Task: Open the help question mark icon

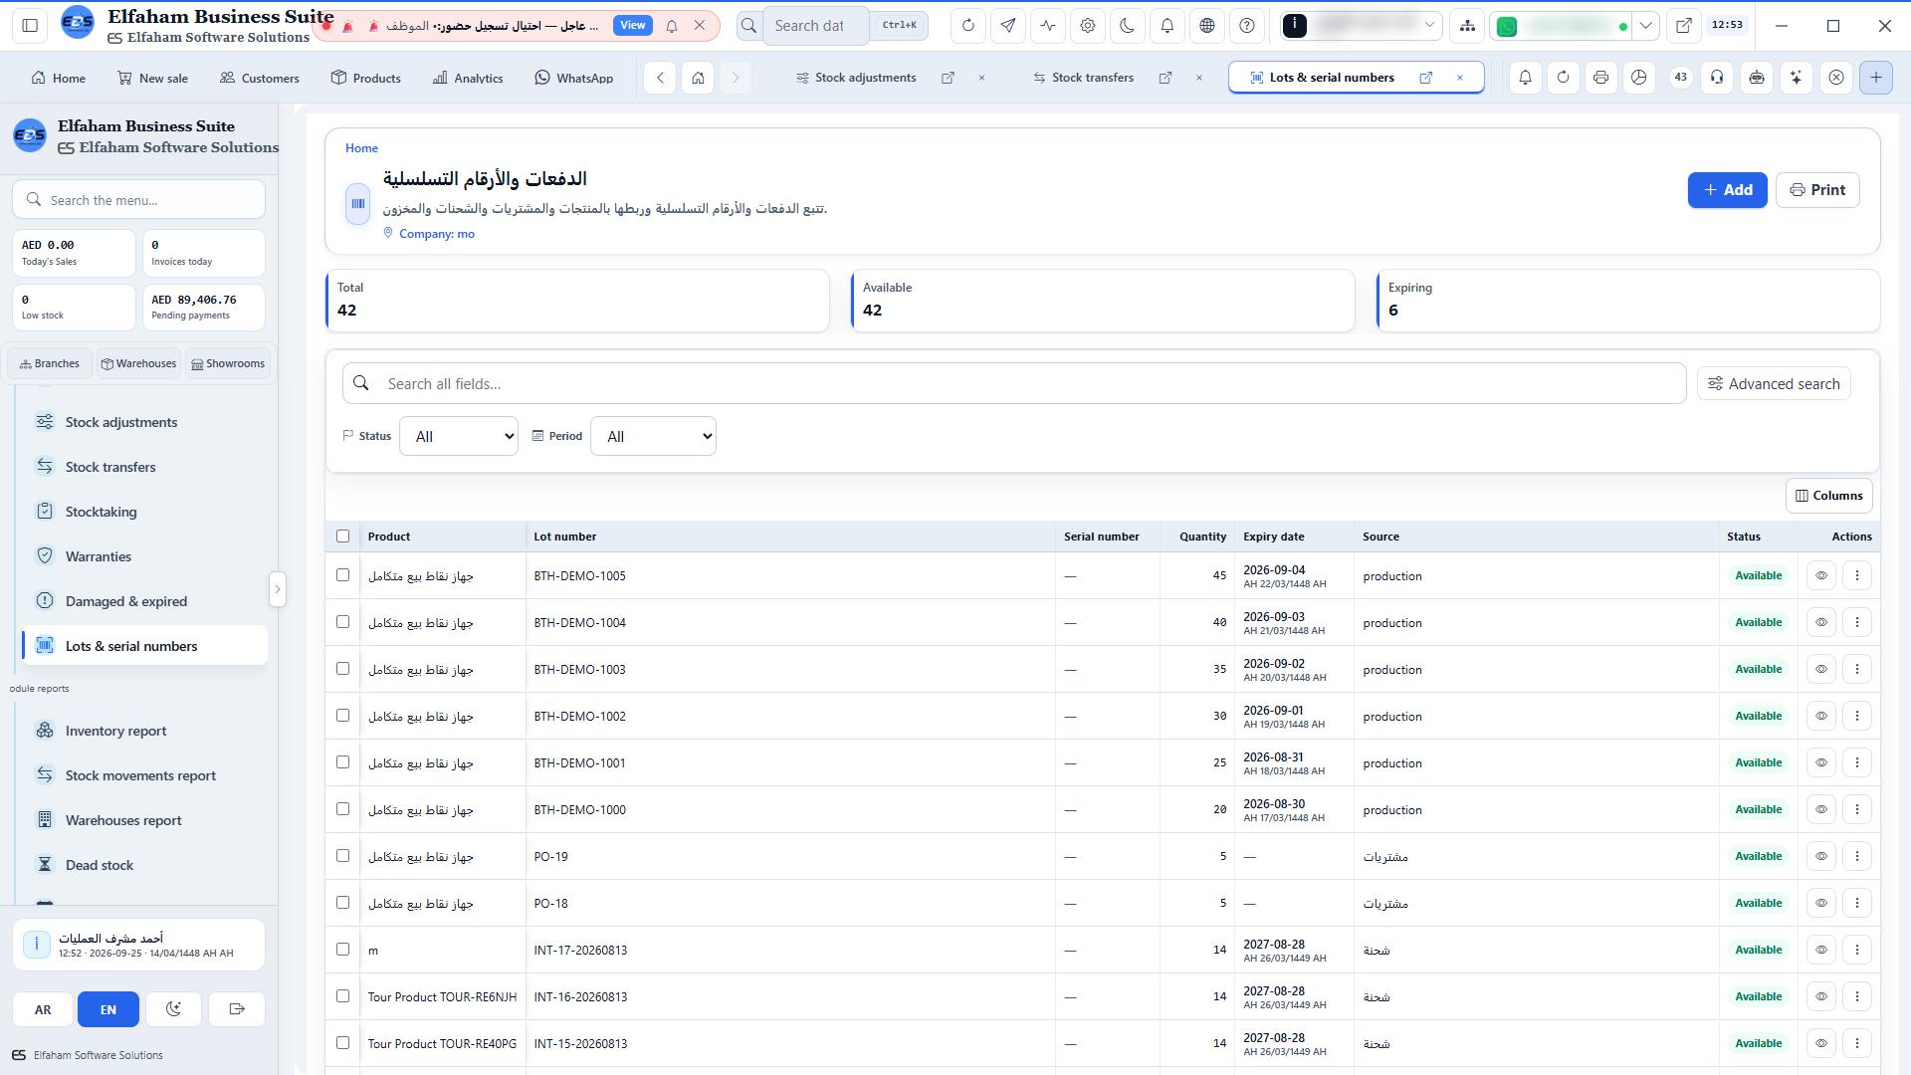Action: coord(1247,26)
